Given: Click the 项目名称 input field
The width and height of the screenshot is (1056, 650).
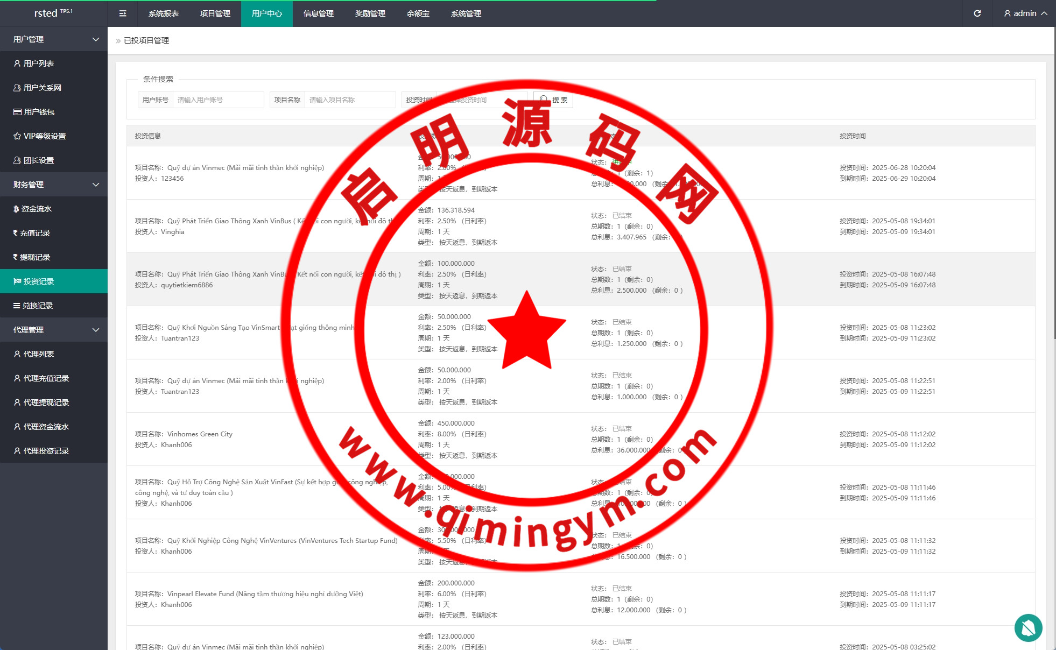Looking at the screenshot, I should click(x=349, y=100).
